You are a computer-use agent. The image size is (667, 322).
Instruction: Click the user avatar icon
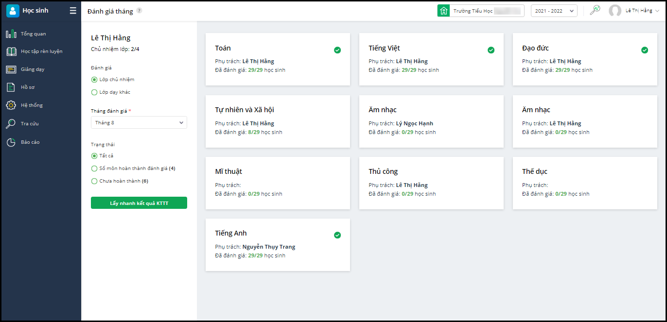[x=615, y=11]
